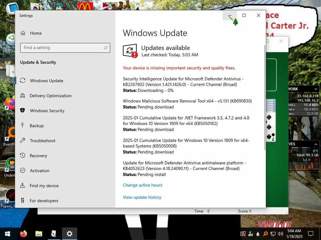This screenshot has width=321, height=240.
Task: Click into the Find a setting search box
Action: 65,48
